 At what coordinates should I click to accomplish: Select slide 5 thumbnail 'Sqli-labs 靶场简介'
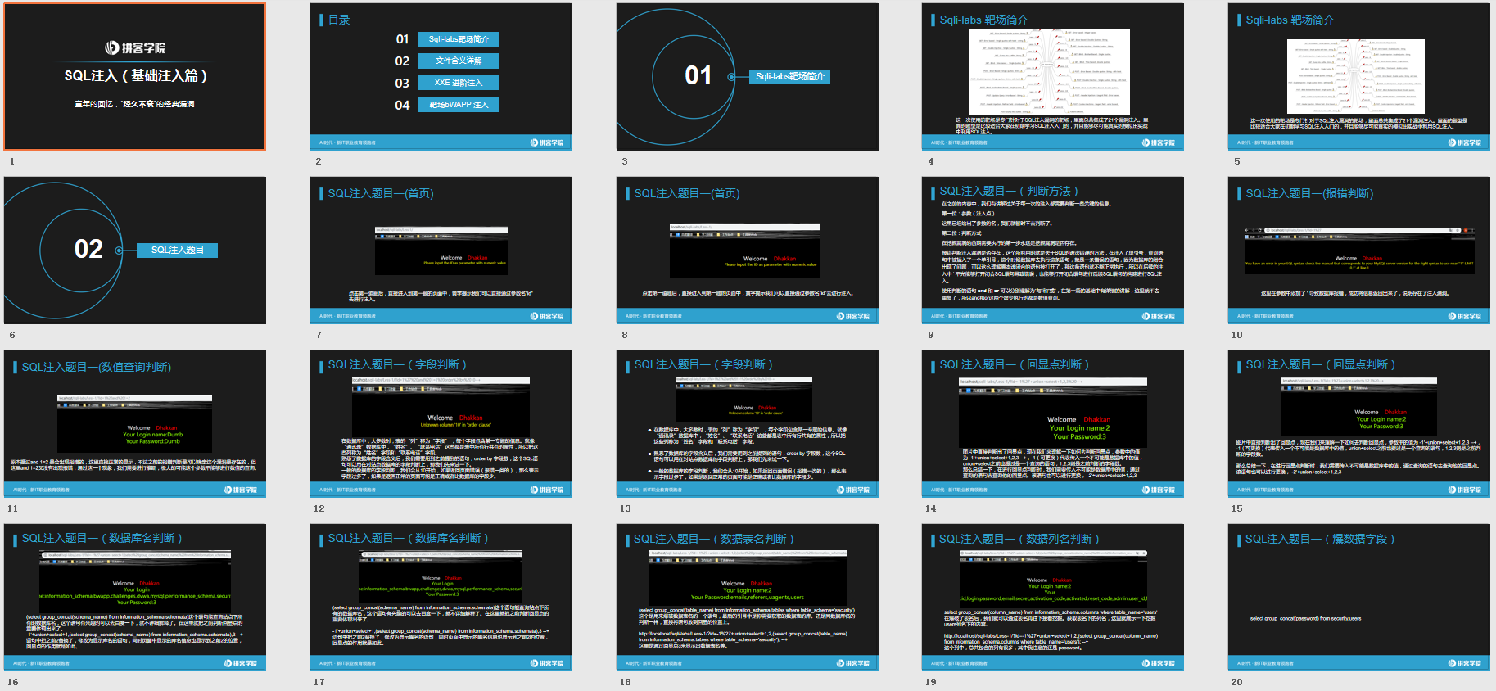(1359, 77)
